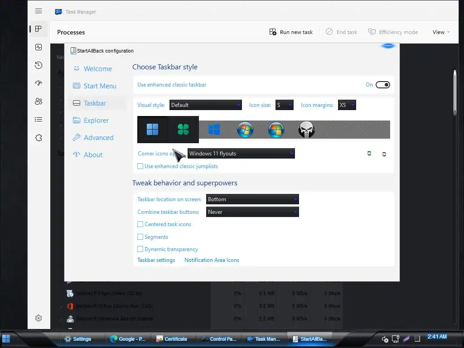Viewport: 464px width, 348px height.
Task: Open About tab in StartAllBack
Action: coord(97,155)
